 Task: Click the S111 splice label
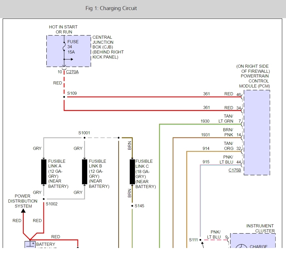(x=193, y=240)
